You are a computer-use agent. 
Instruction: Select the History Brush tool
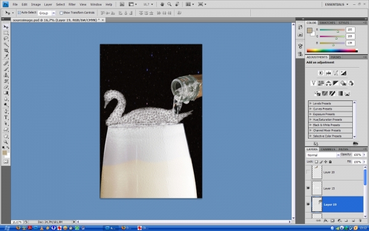tap(6, 81)
